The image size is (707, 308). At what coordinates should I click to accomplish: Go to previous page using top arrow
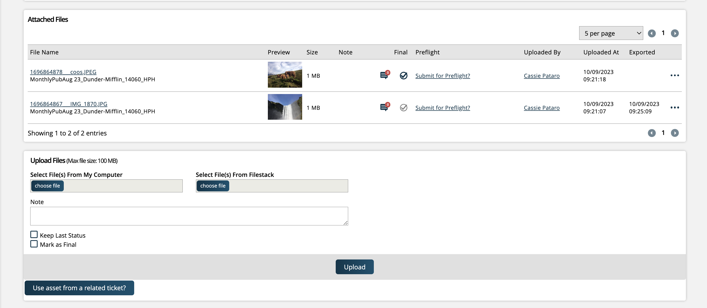coord(652,33)
